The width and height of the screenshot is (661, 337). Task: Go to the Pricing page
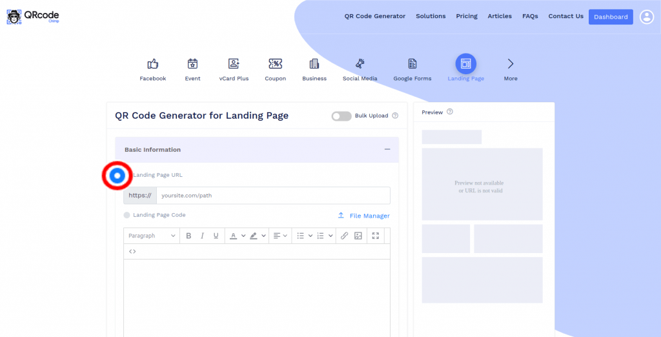click(467, 16)
